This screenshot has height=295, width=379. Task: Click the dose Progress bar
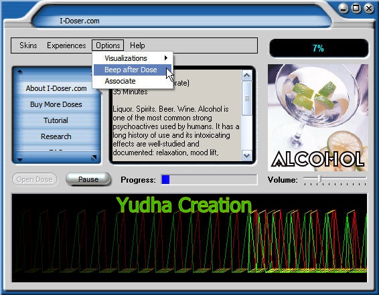coord(209,180)
